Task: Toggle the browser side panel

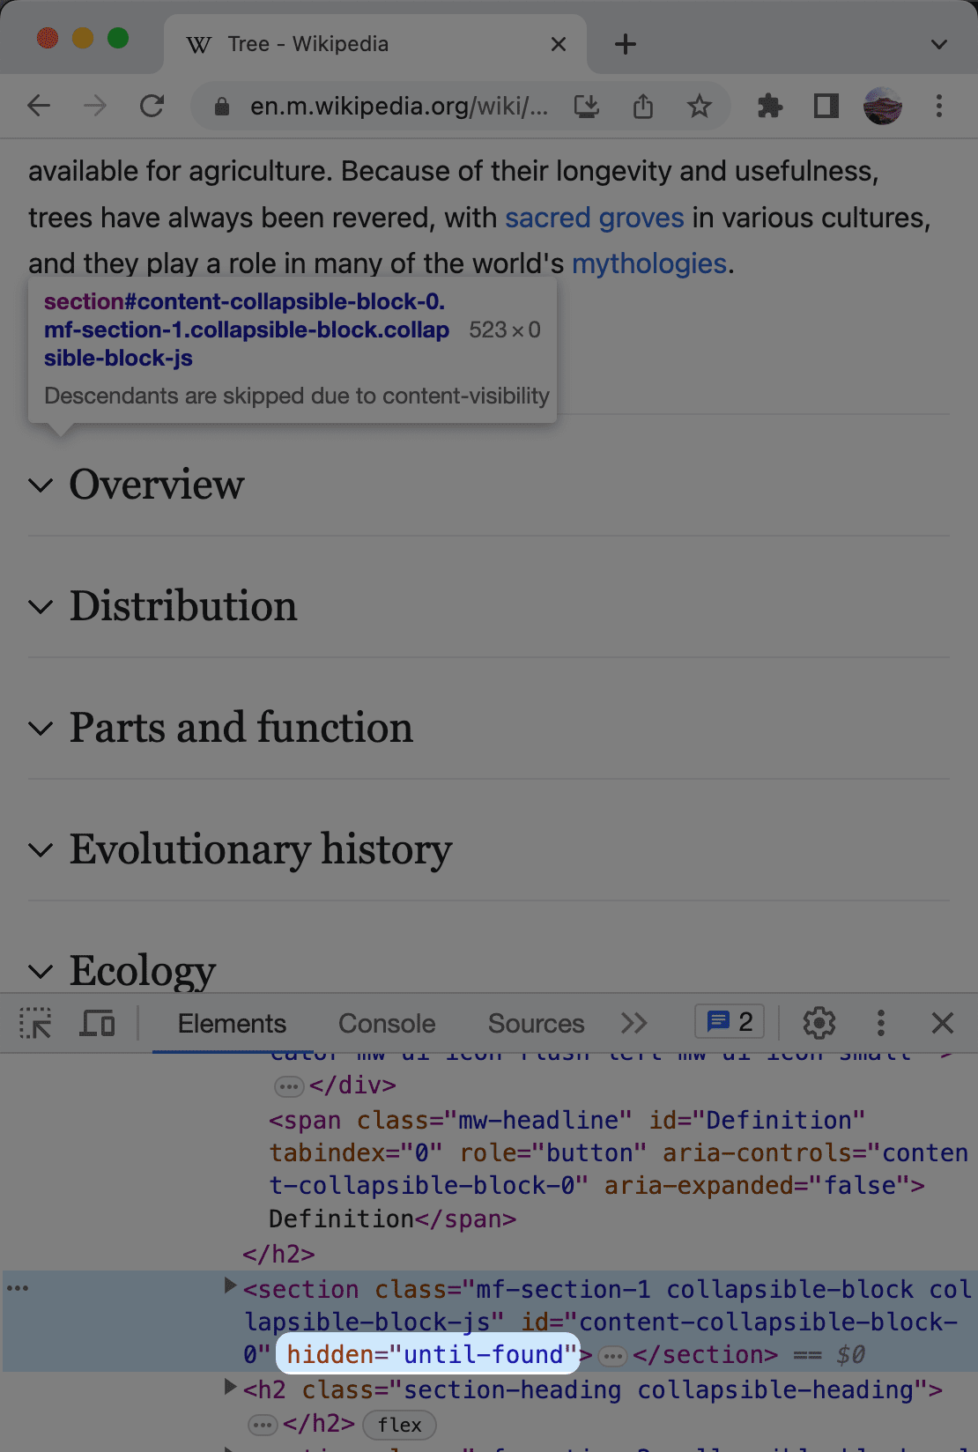Action: click(x=826, y=107)
